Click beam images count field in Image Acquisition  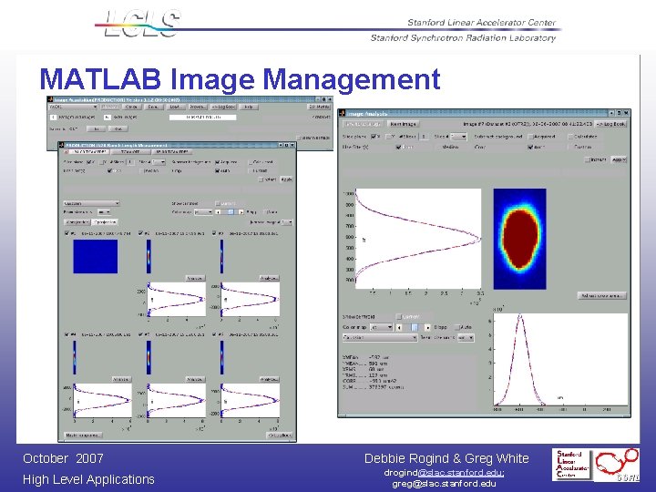(107, 118)
